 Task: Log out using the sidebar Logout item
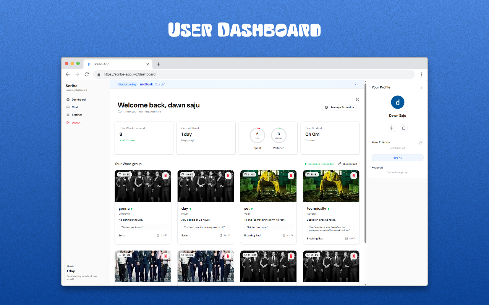(x=73, y=122)
